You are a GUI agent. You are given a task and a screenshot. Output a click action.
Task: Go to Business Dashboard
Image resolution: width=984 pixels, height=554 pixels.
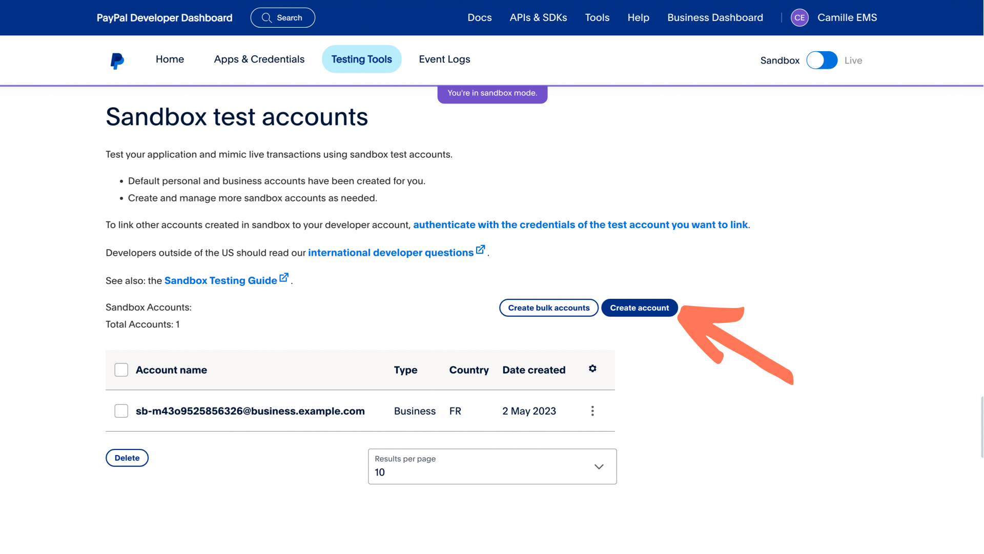point(715,18)
